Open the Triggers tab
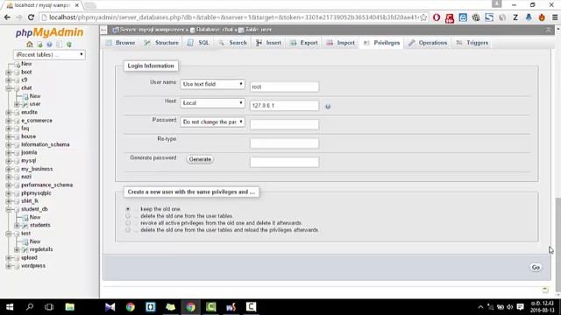The height and width of the screenshot is (315, 561). coord(472,43)
